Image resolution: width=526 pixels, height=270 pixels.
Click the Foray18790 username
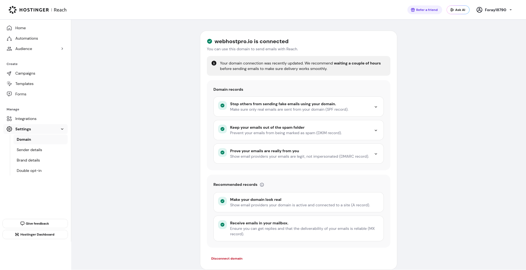(495, 10)
